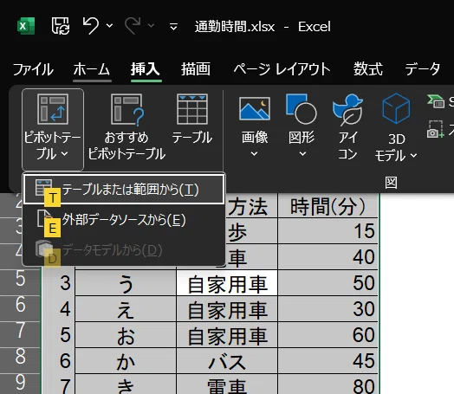Click the 画像 picture icon
Viewport: 454px width, 394px height.
click(x=255, y=108)
